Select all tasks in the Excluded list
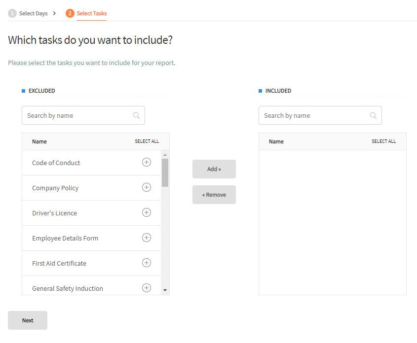This screenshot has width=417, height=343. (x=147, y=141)
